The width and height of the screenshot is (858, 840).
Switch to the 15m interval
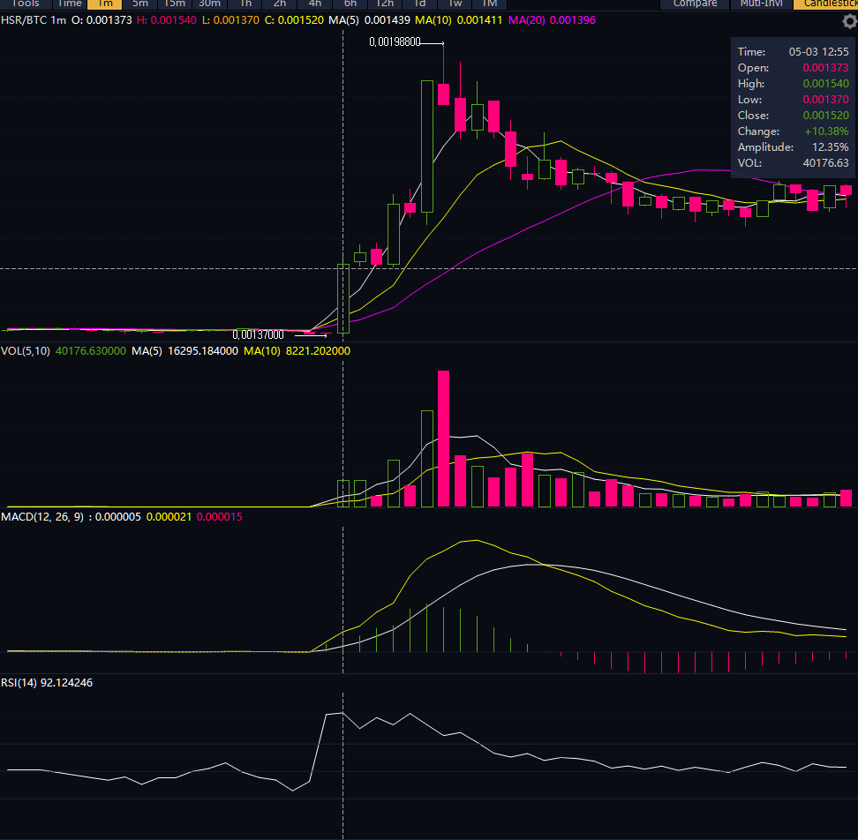[175, 4]
